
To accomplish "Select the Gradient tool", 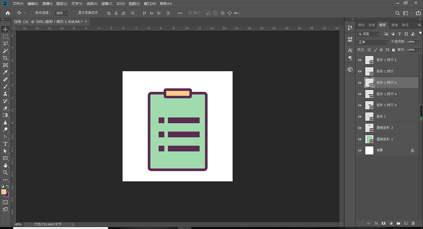I will (x=5, y=115).
